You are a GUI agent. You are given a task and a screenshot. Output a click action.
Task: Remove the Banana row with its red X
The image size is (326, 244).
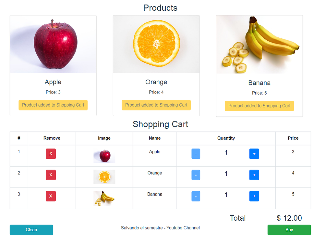click(51, 196)
